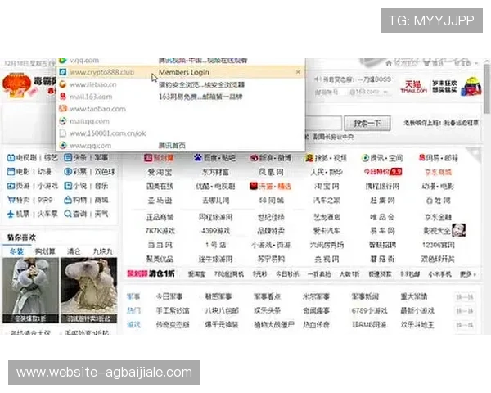Click the red 163 mail favicon
The height and width of the screenshot is (393, 491).
point(63,97)
